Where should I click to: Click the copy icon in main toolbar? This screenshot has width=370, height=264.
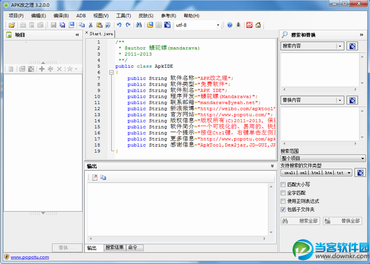(81, 25)
